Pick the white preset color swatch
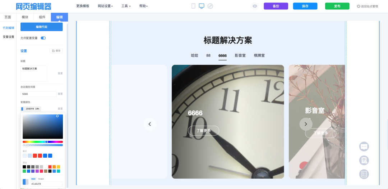The width and height of the screenshot is (388, 189). tap(46, 167)
